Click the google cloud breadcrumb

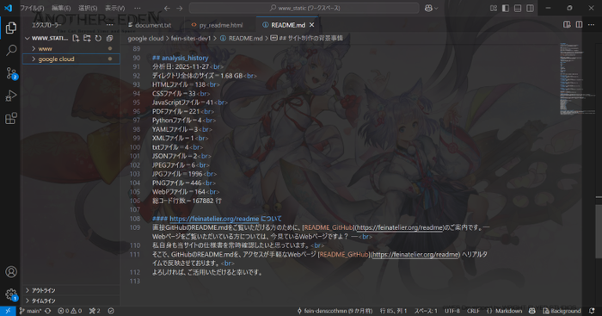coord(145,38)
